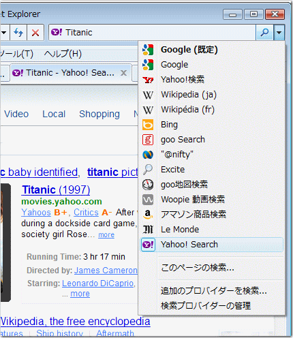The image size is (293, 338).
Task: Open Titanic (1997) result link
Action: point(56,190)
